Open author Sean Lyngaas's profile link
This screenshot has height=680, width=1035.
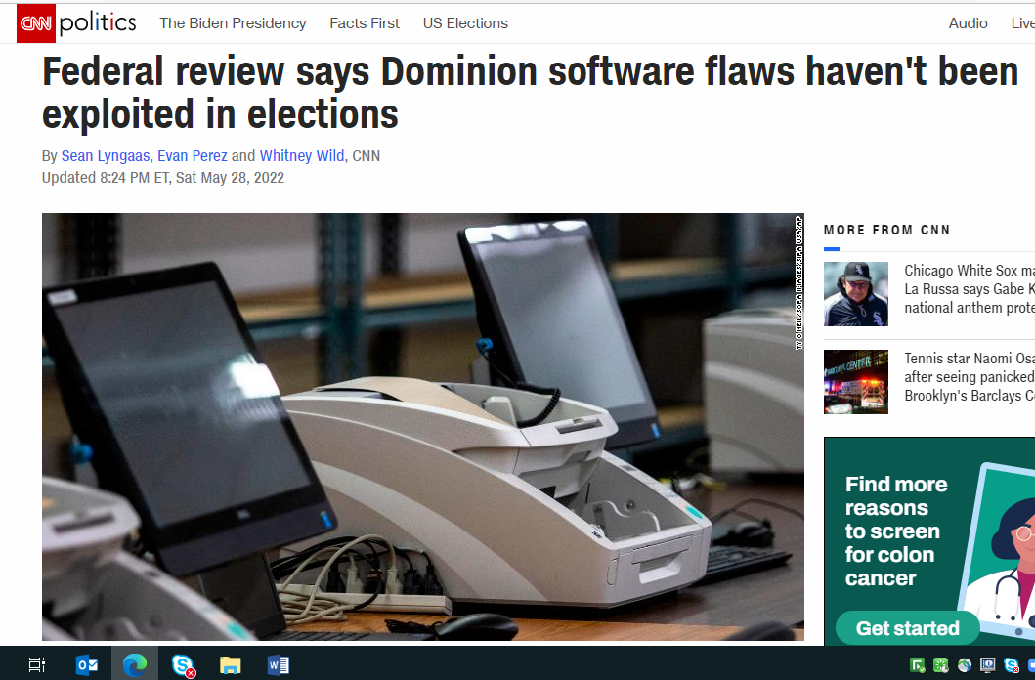pos(106,156)
